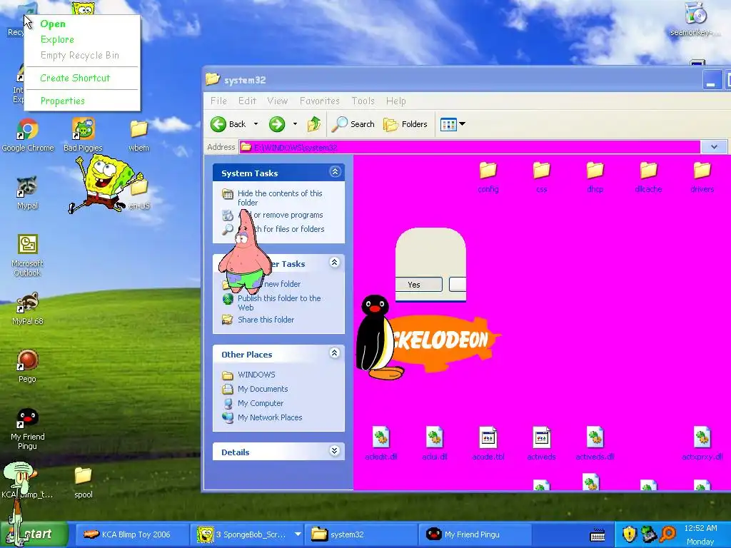
Task: Open the Forward history dropdown arrow
Action: click(x=295, y=124)
